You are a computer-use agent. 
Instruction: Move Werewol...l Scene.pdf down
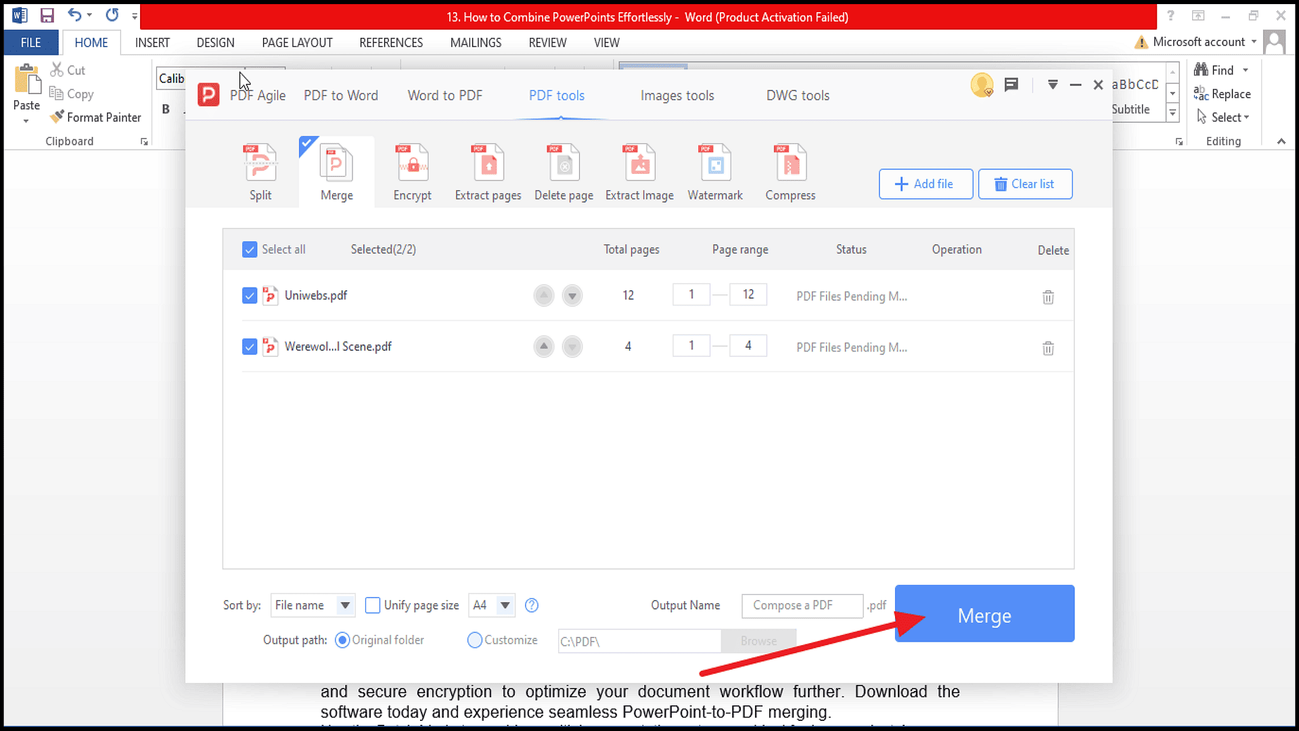[x=572, y=347]
